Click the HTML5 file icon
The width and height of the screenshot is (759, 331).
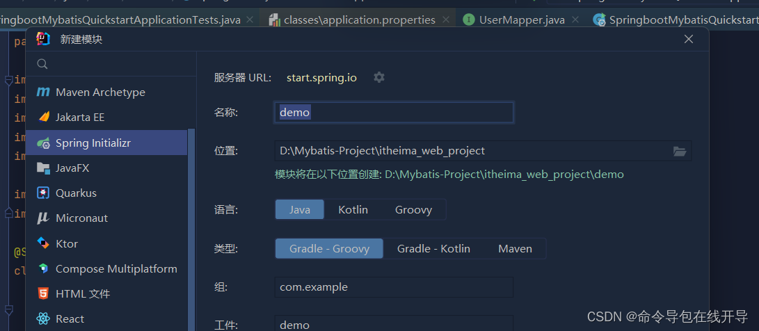point(43,293)
